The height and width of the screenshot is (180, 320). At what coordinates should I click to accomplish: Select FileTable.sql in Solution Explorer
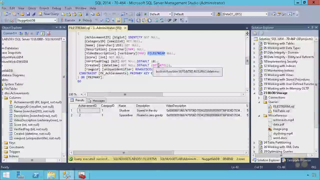coord(281,111)
